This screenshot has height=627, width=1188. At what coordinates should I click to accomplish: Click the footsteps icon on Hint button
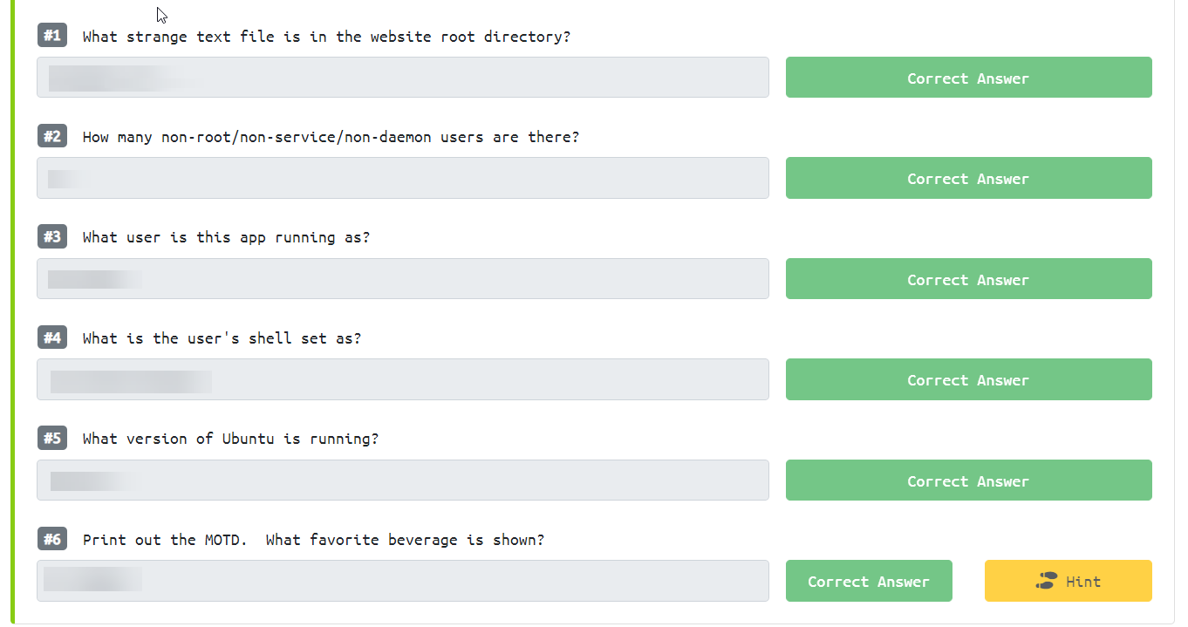pyautogui.click(x=1046, y=581)
